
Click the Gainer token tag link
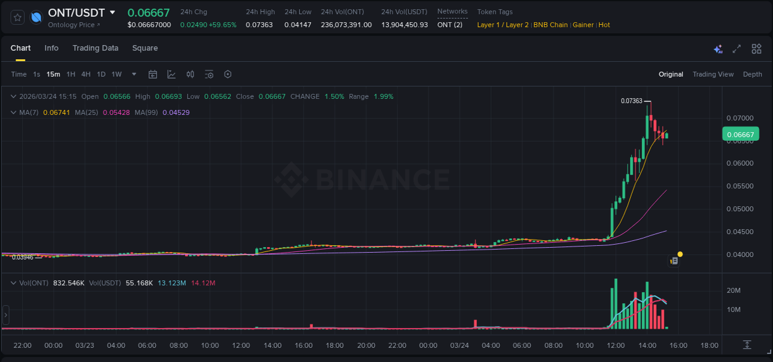point(583,25)
